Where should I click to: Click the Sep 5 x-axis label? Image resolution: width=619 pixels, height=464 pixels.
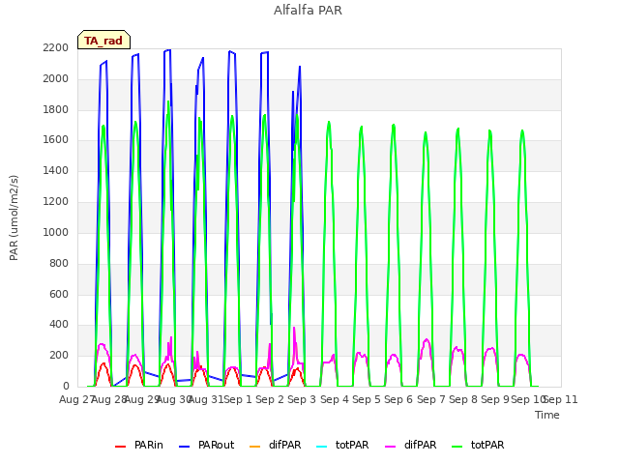pos(367,399)
